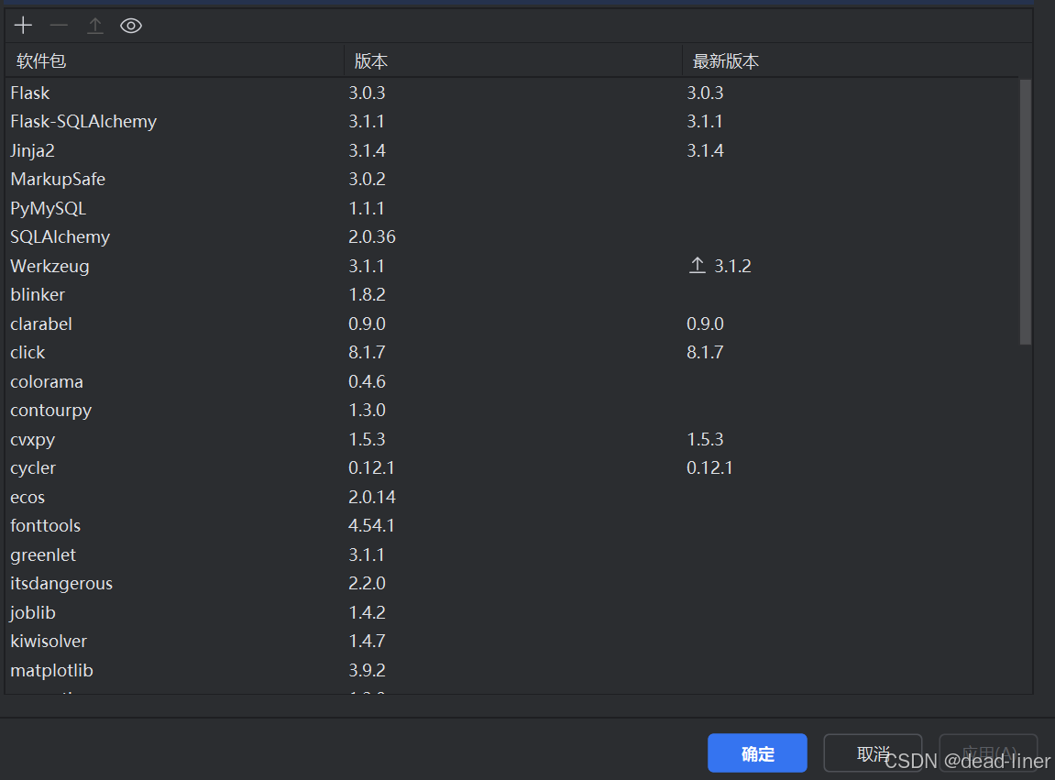Viewport: 1055px width, 780px height.
Task: Select the Flask package row
Action: (512, 93)
